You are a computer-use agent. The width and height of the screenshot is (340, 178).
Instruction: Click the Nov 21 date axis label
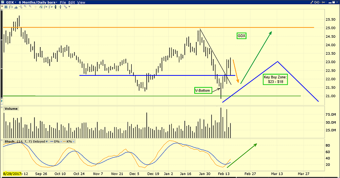117,174
